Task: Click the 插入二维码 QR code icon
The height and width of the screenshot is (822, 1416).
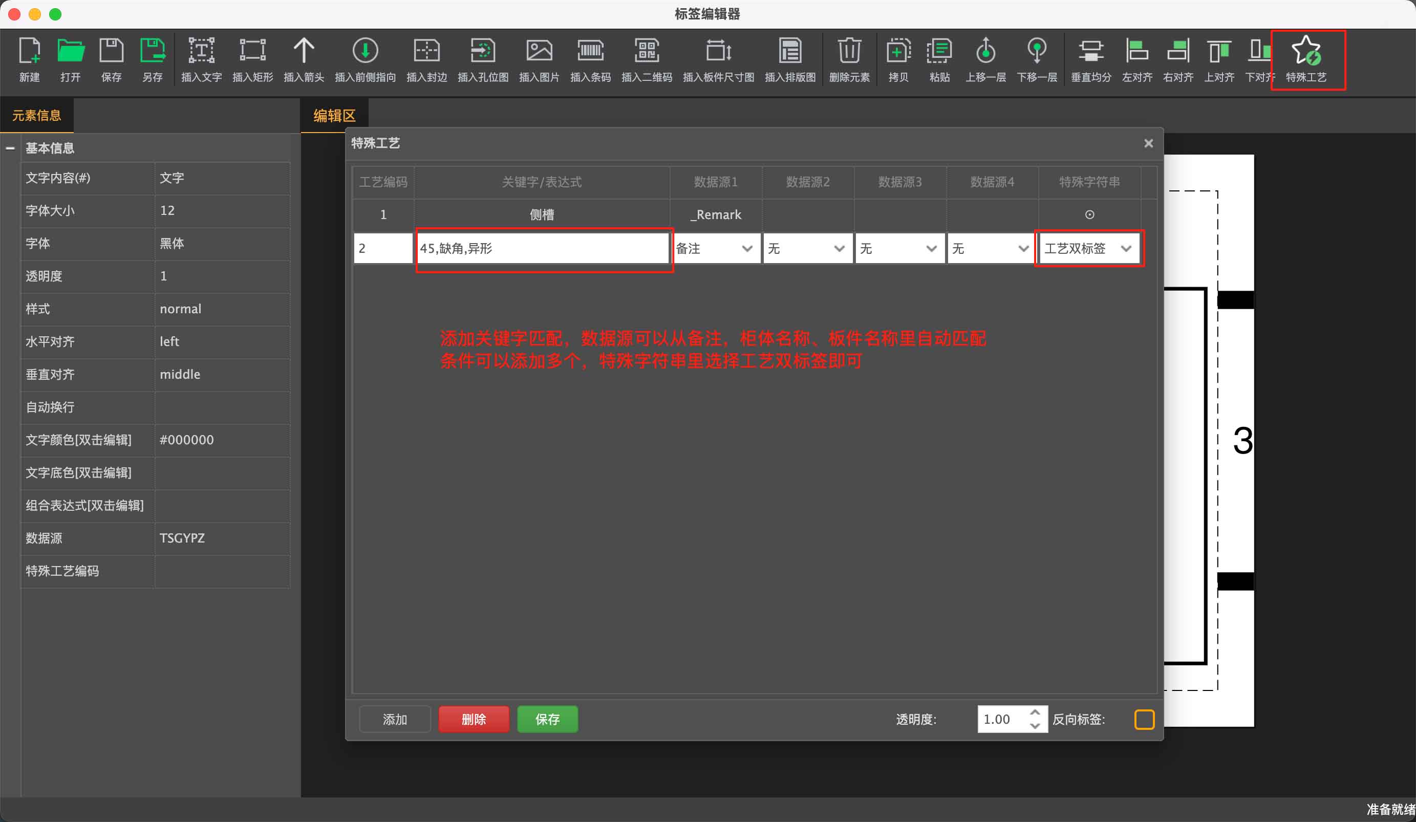Action: (x=646, y=51)
